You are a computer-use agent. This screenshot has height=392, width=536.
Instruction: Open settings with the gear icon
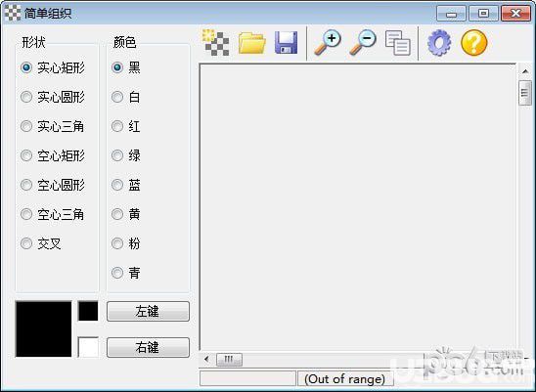click(439, 43)
